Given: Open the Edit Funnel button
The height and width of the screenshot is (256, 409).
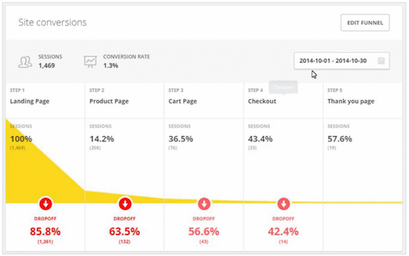Looking at the screenshot, I should [365, 23].
